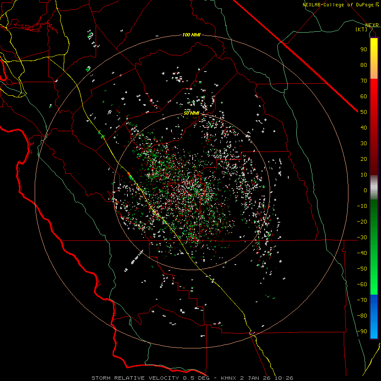
Task: Click the 80 value on the velocity scale
Action: (364, 65)
